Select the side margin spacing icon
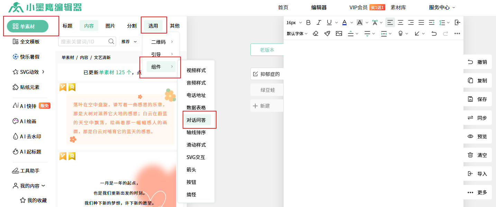The image size is (496, 207). [384, 33]
